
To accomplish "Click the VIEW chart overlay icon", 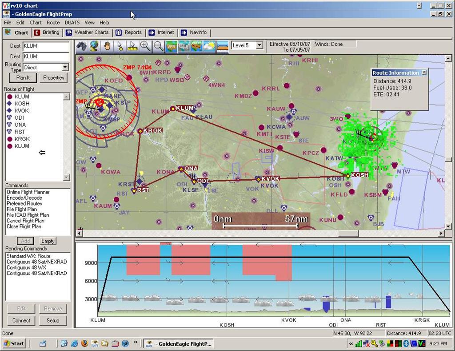I will [x=196, y=46].
